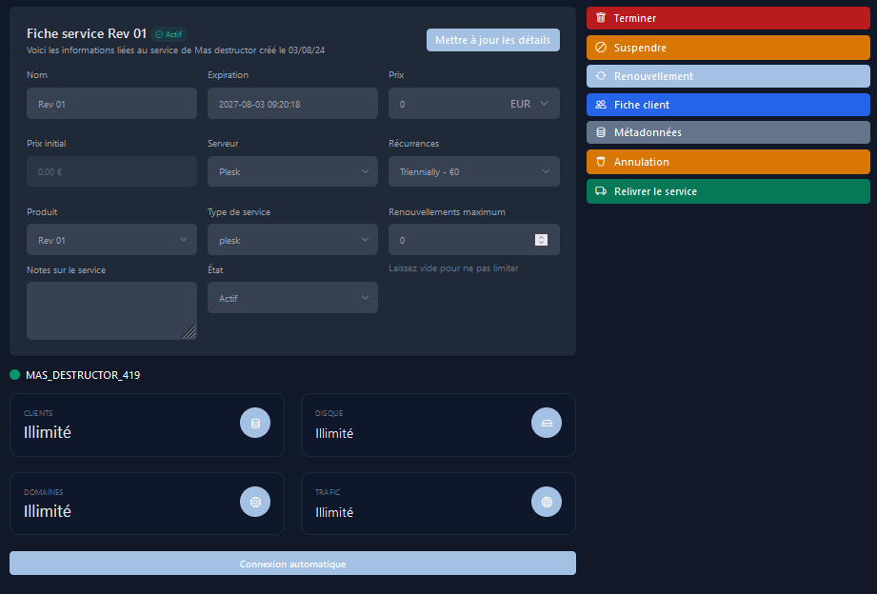Click the Connexion automatique button

click(292, 564)
